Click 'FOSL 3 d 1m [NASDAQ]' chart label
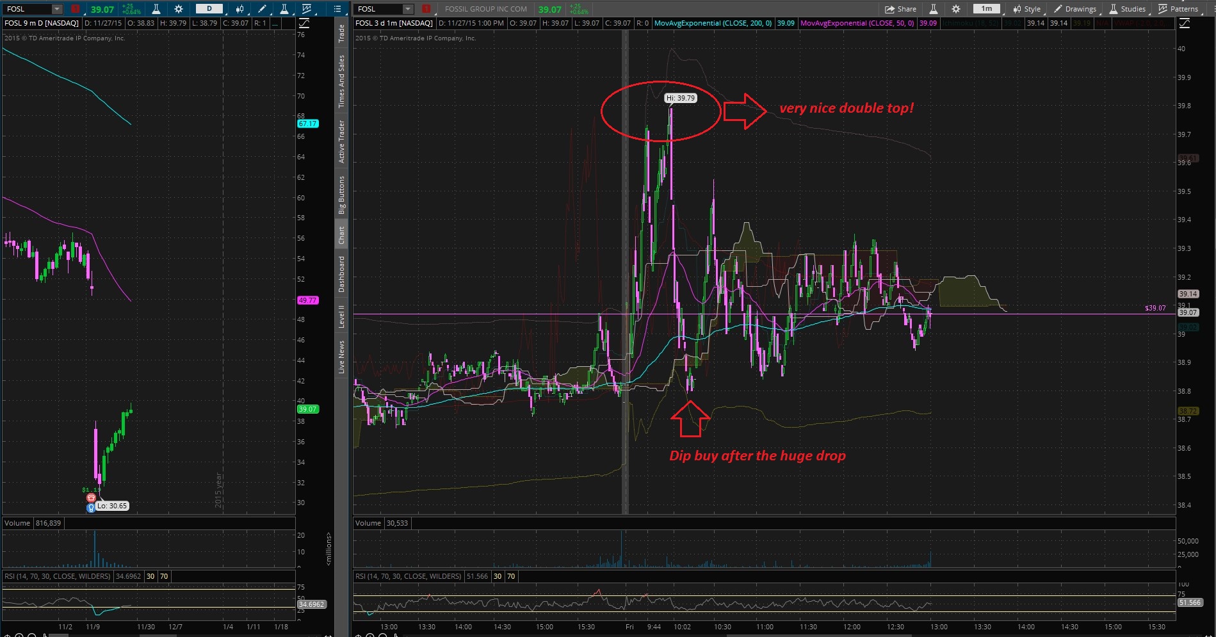The image size is (1216, 637). click(393, 23)
